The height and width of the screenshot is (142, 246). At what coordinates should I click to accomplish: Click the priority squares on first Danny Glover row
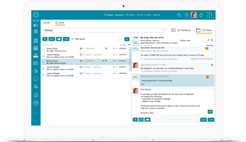123,48
